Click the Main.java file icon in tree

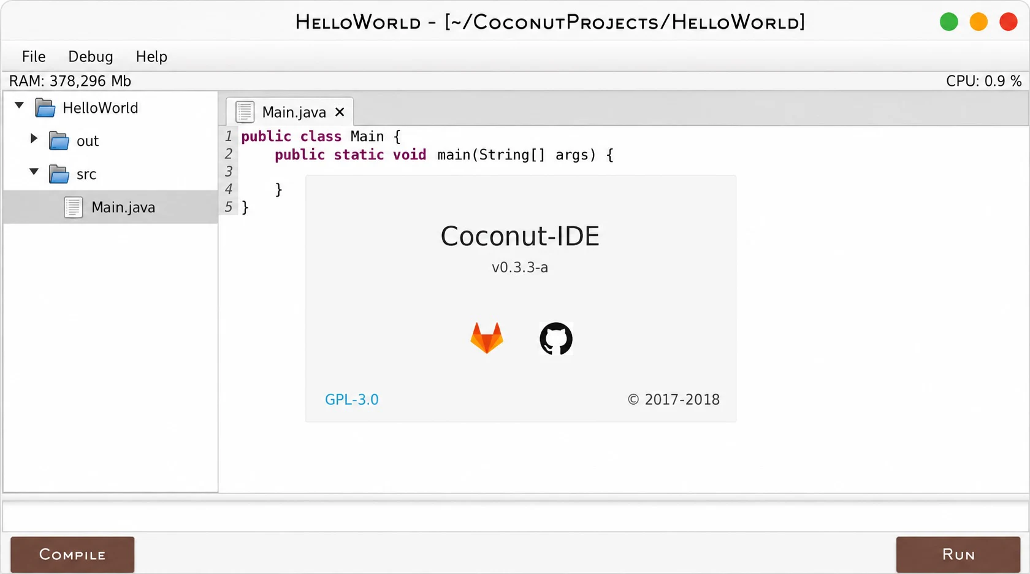click(x=74, y=207)
